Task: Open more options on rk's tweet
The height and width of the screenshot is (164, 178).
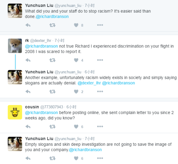Action: pos(100,60)
